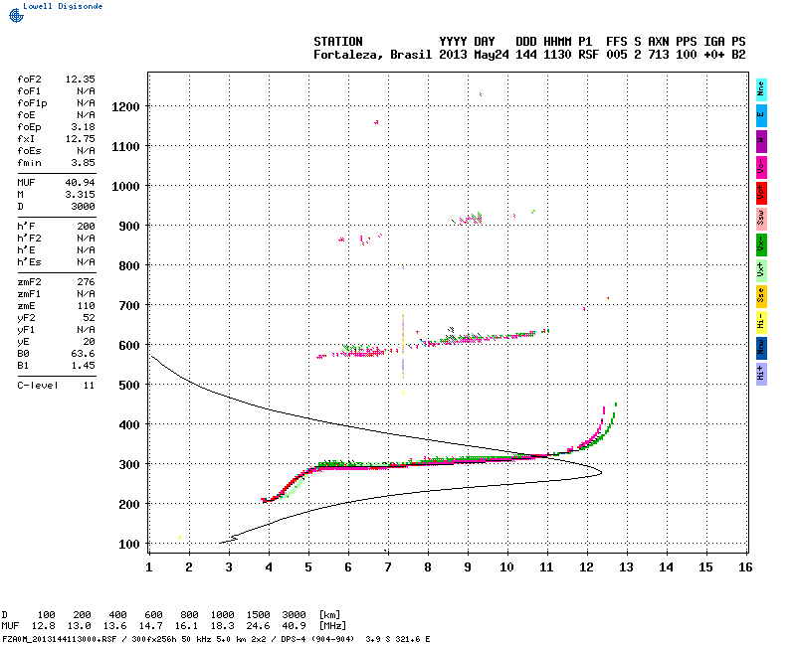Click the foF2 value 12.35
This screenshot has height=646, width=796.
[x=80, y=80]
